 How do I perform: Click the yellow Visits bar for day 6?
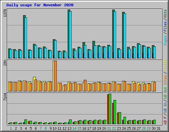(x=34, y=84)
